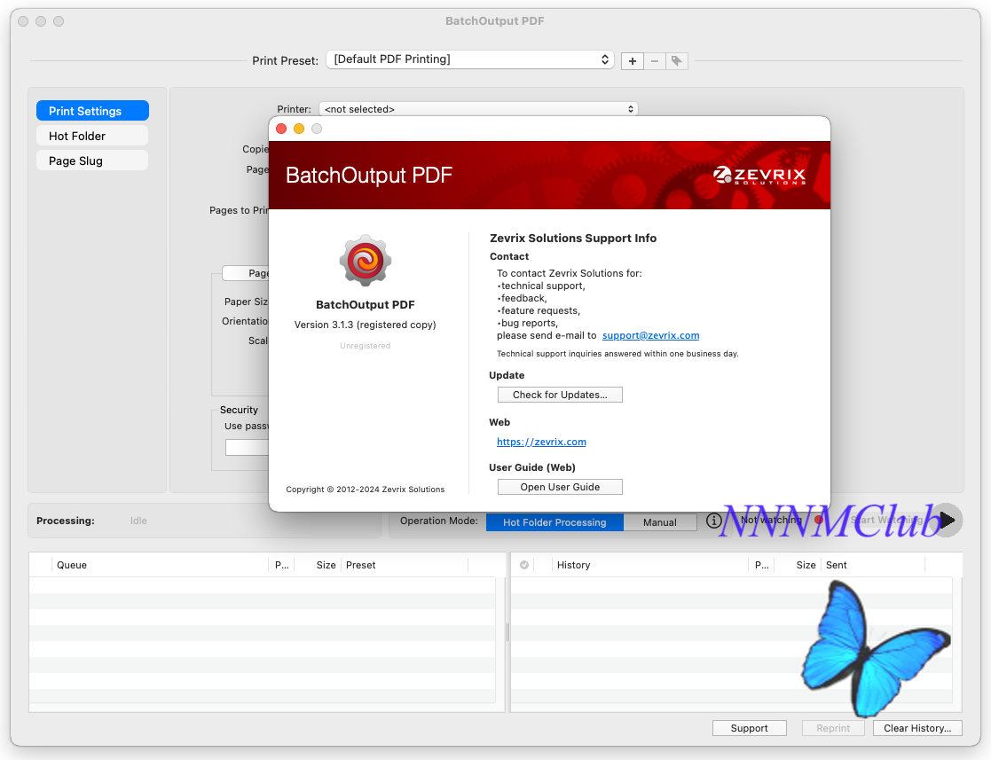Click the Unregistered label in About dialog

click(x=366, y=346)
